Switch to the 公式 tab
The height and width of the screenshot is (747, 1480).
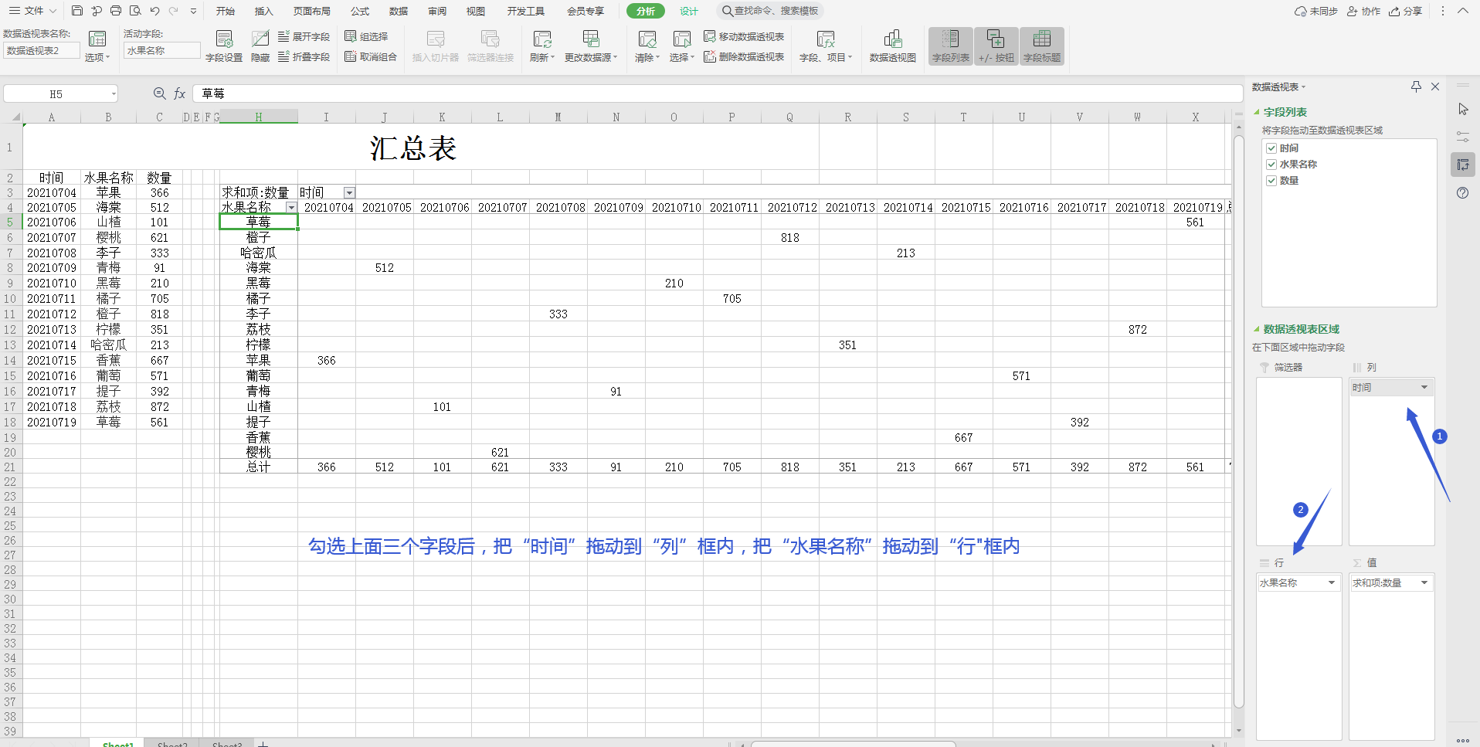pyautogui.click(x=360, y=11)
